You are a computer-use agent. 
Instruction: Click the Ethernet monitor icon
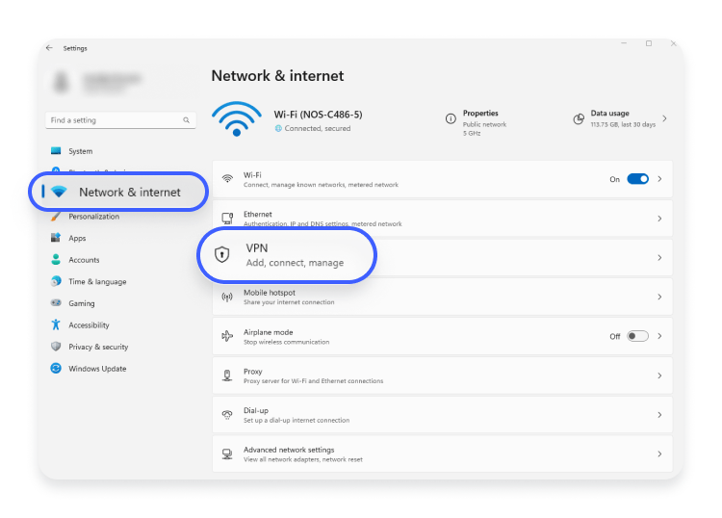click(x=227, y=219)
